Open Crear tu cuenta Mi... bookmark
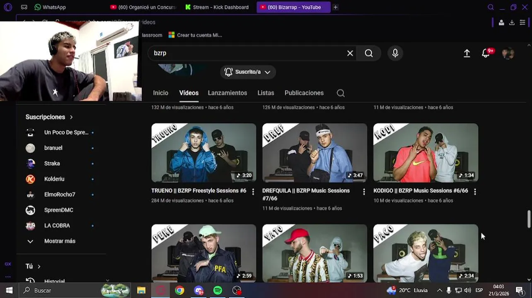The width and height of the screenshot is (532, 298). 195,35
